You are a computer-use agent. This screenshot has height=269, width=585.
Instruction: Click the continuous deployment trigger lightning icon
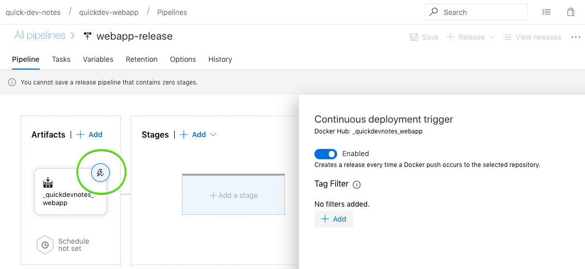tap(101, 173)
